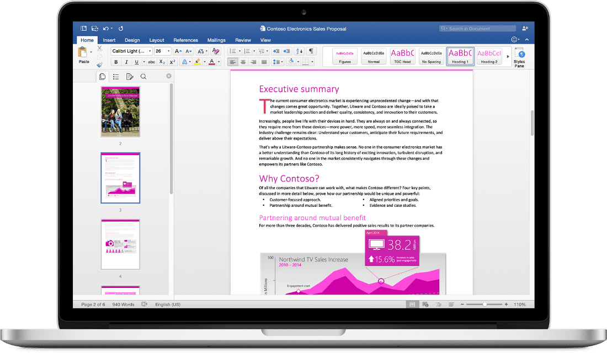
Task: Open the font color dropdown arrow
Action: coord(218,62)
